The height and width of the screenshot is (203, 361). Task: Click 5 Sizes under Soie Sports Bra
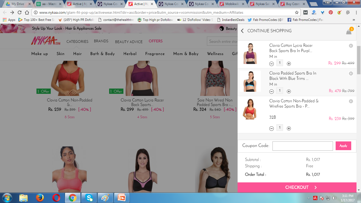(x=215, y=117)
